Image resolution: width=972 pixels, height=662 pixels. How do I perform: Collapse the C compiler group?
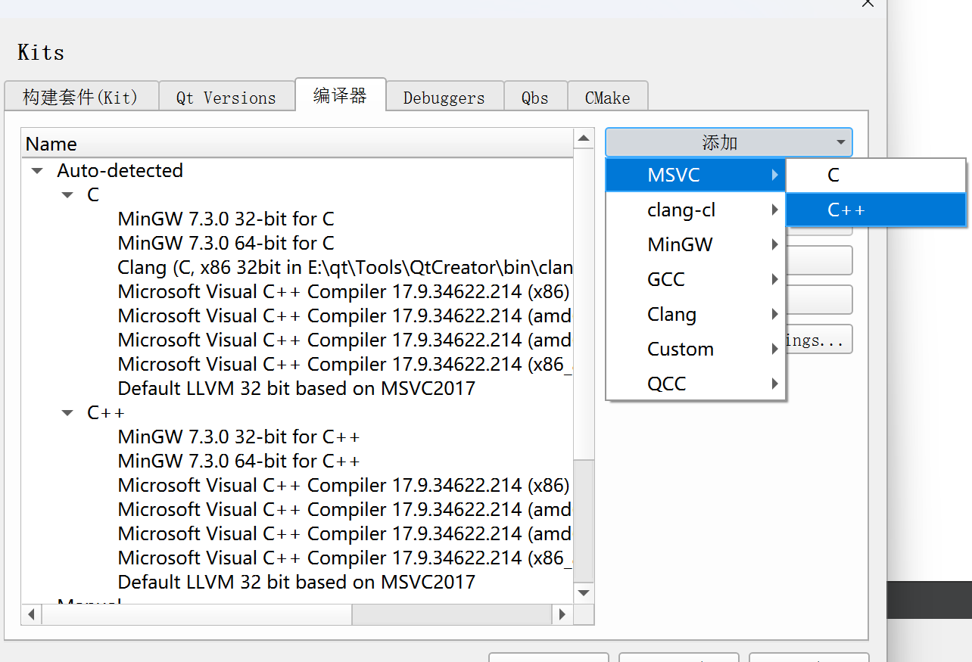[67, 194]
